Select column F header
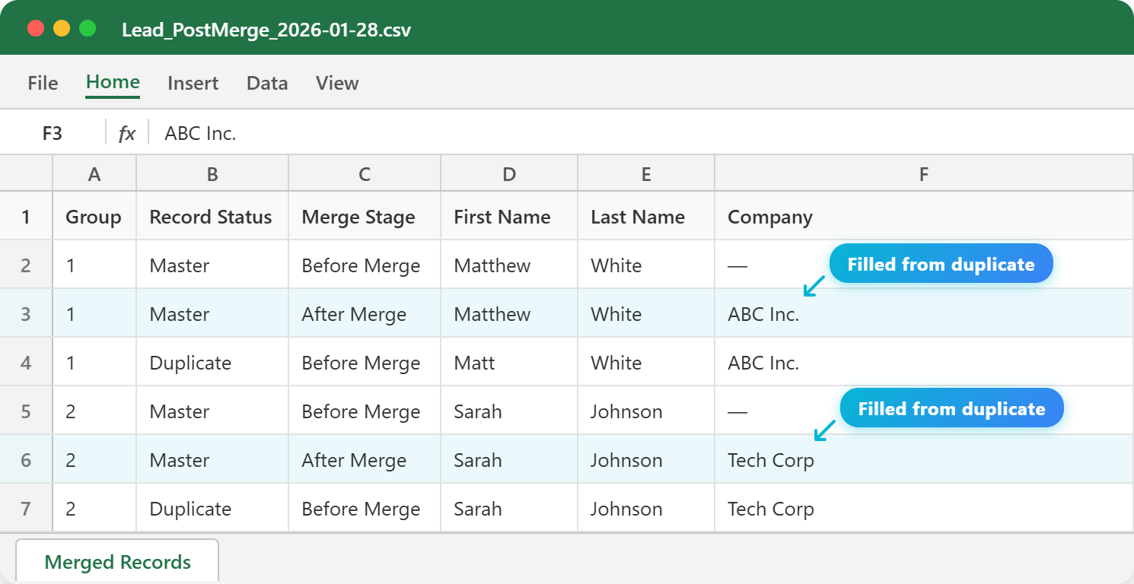Screen dimensions: 1134x584 (x=923, y=173)
